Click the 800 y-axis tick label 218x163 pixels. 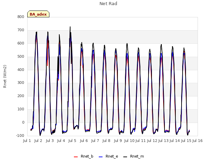(x=21, y=17)
